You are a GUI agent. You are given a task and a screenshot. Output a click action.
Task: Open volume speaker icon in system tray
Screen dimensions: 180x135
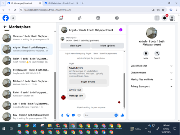(149, 132)
